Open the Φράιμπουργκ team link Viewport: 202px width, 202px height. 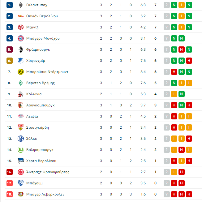(x=38, y=49)
